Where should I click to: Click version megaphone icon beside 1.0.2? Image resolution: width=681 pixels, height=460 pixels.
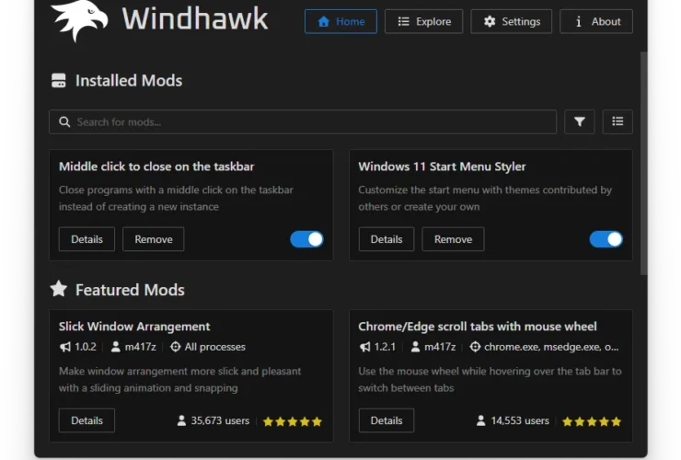click(x=65, y=347)
